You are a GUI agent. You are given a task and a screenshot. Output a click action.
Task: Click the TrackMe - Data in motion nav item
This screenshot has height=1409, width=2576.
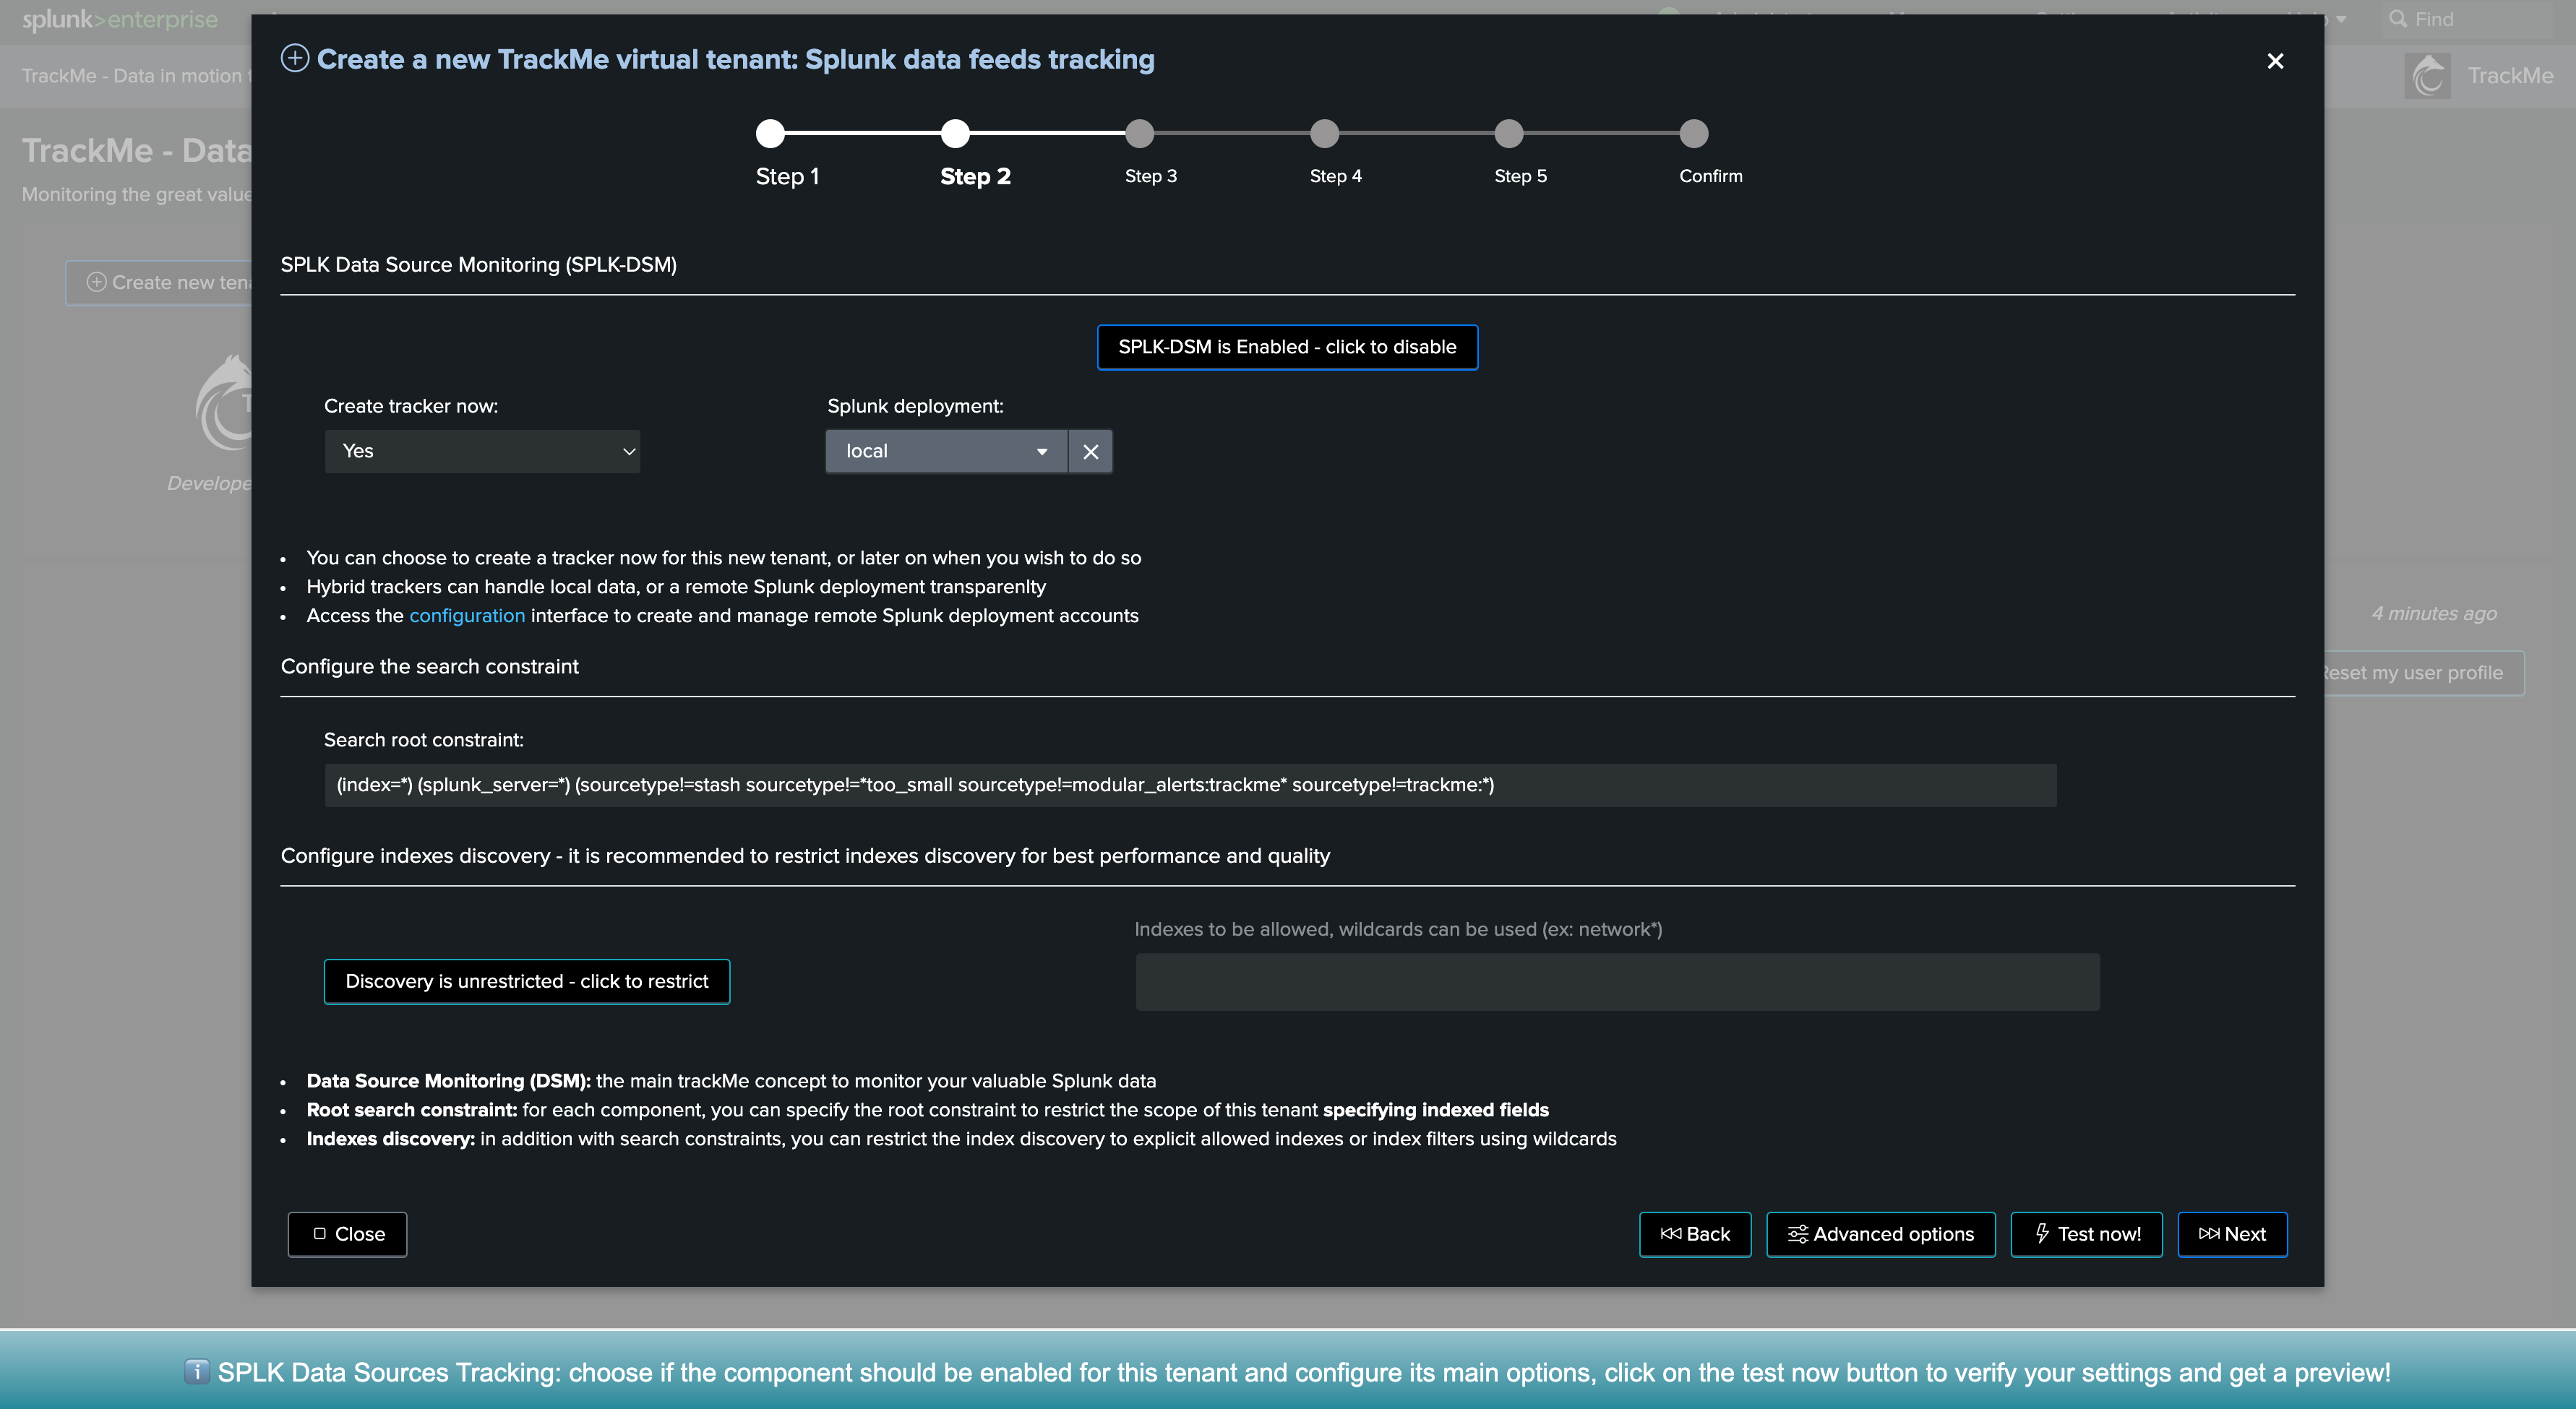point(136,76)
